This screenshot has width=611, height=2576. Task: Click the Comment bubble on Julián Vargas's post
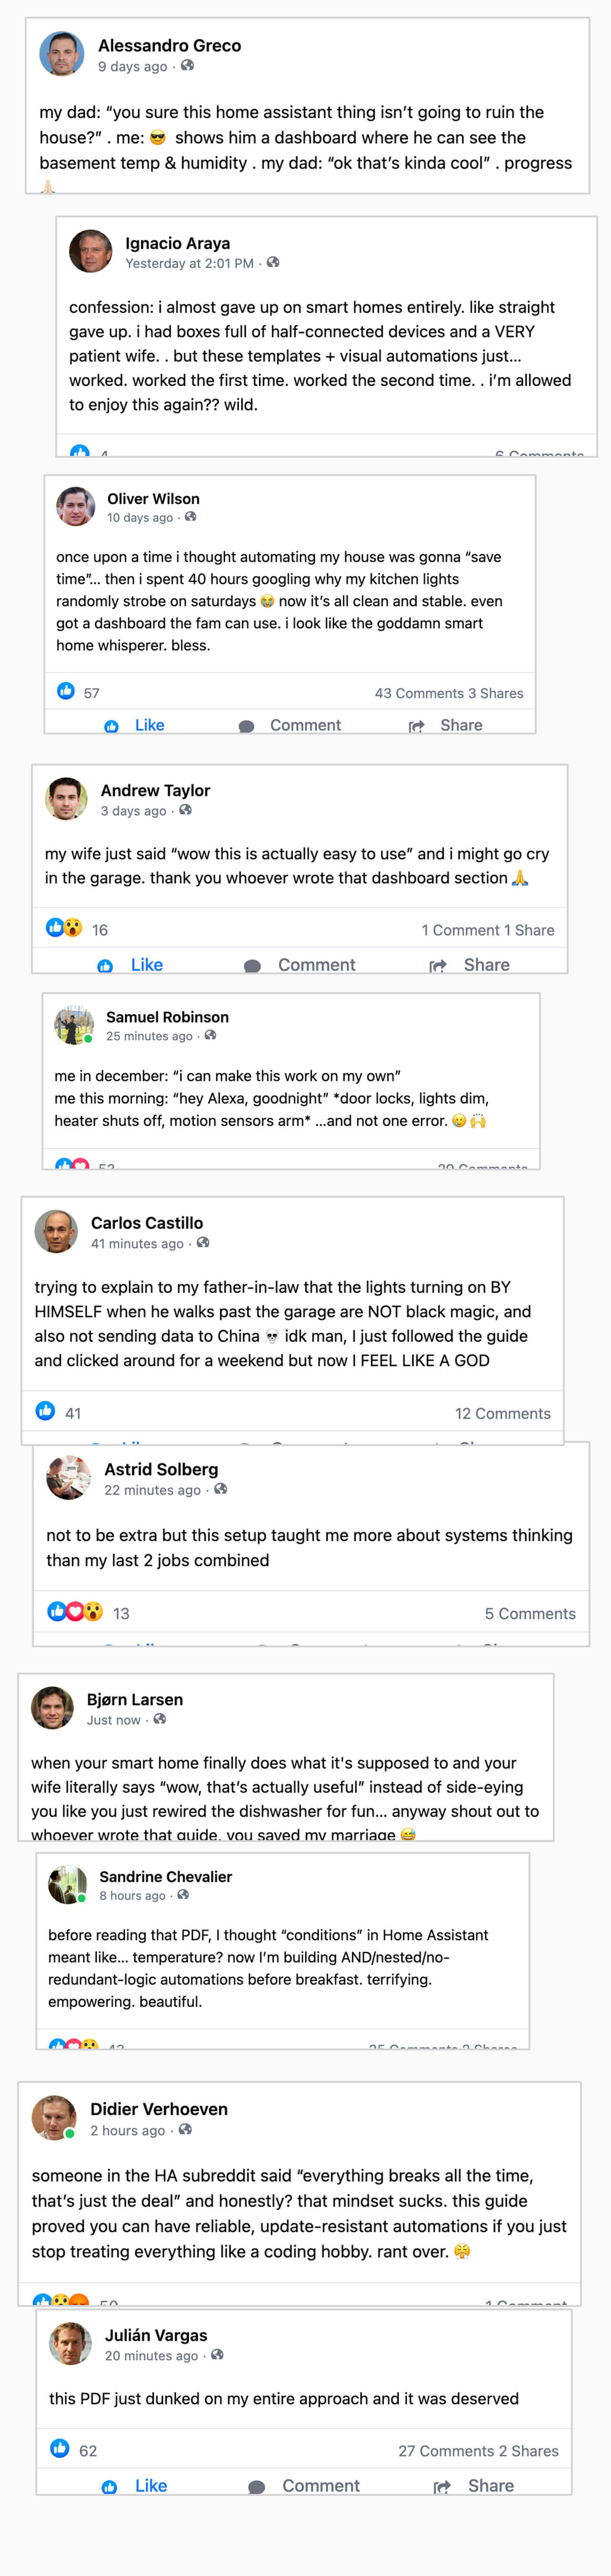click(257, 2486)
